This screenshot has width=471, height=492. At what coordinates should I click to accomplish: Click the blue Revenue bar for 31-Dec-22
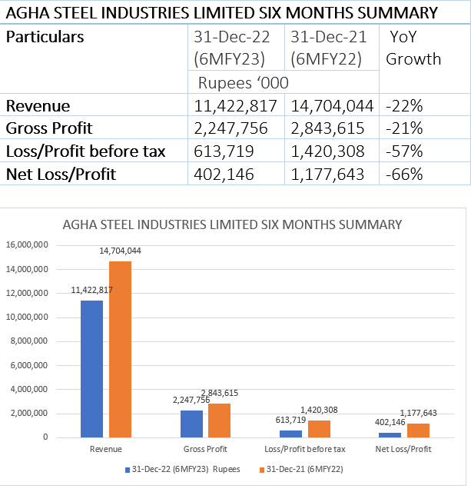coord(92,369)
